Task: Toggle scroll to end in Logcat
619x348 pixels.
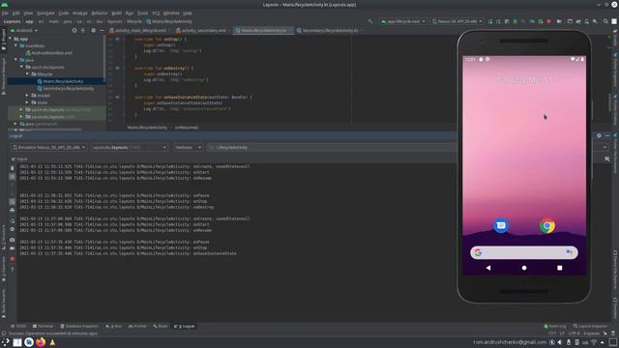Action: click(x=13, y=177)
